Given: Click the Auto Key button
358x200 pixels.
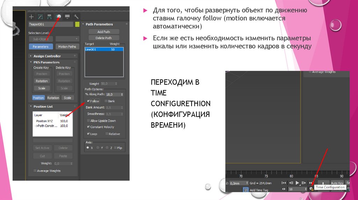Looking at the screenshot, I should [x=337, y=183].
